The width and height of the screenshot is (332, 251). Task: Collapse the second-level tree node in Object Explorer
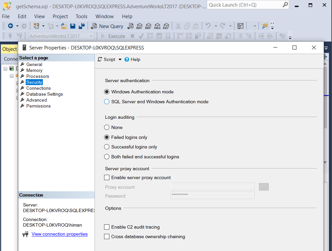(x=12, y=76)
